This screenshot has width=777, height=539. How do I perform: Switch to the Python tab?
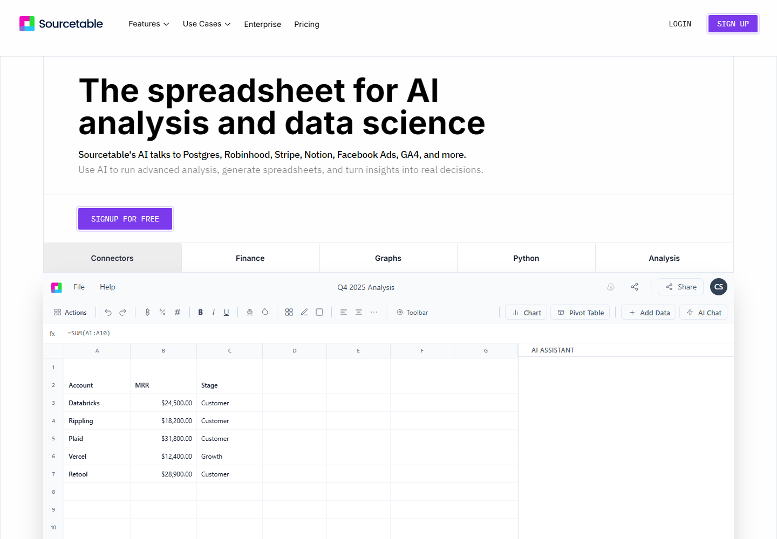click(526, 258)
